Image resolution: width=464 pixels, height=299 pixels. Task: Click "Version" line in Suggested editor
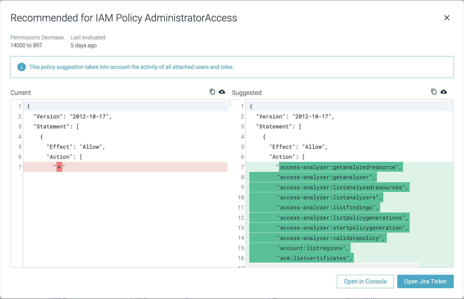(350, 116)
